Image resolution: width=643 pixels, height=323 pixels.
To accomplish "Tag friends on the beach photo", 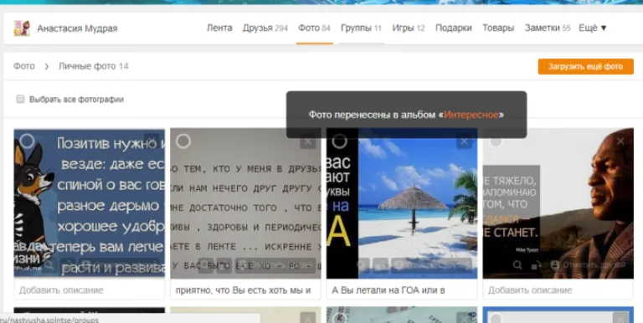I will [432, 265].
